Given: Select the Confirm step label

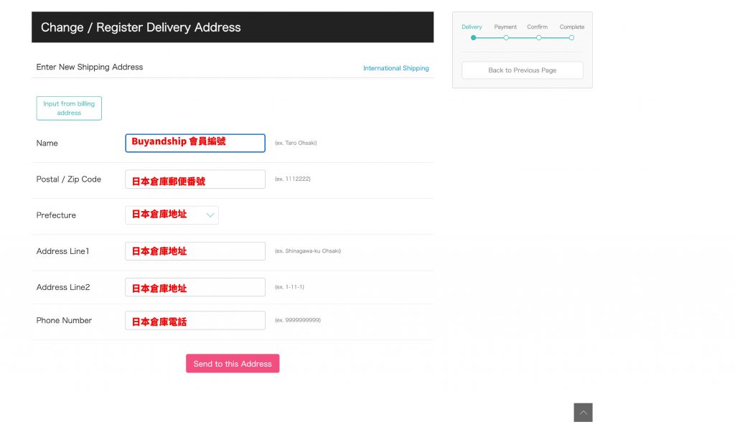Looking at the screenshot, I should pos(538,27).
